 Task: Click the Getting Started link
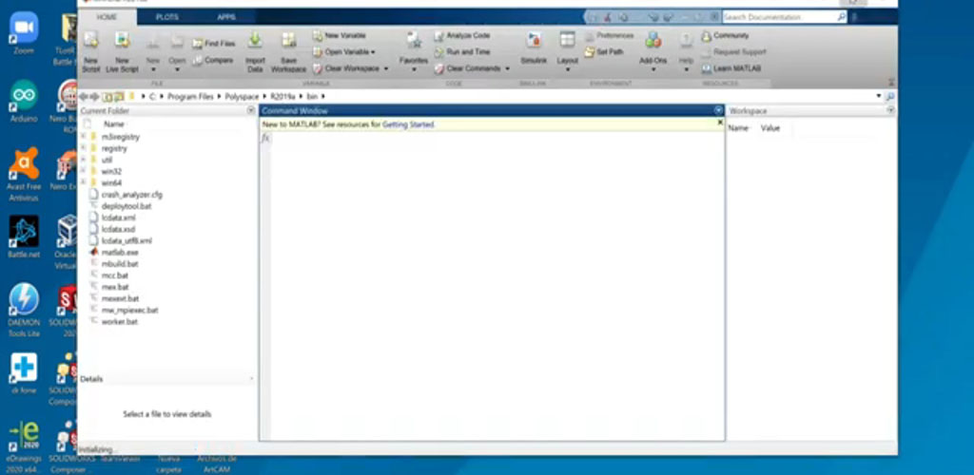(408, 124)
